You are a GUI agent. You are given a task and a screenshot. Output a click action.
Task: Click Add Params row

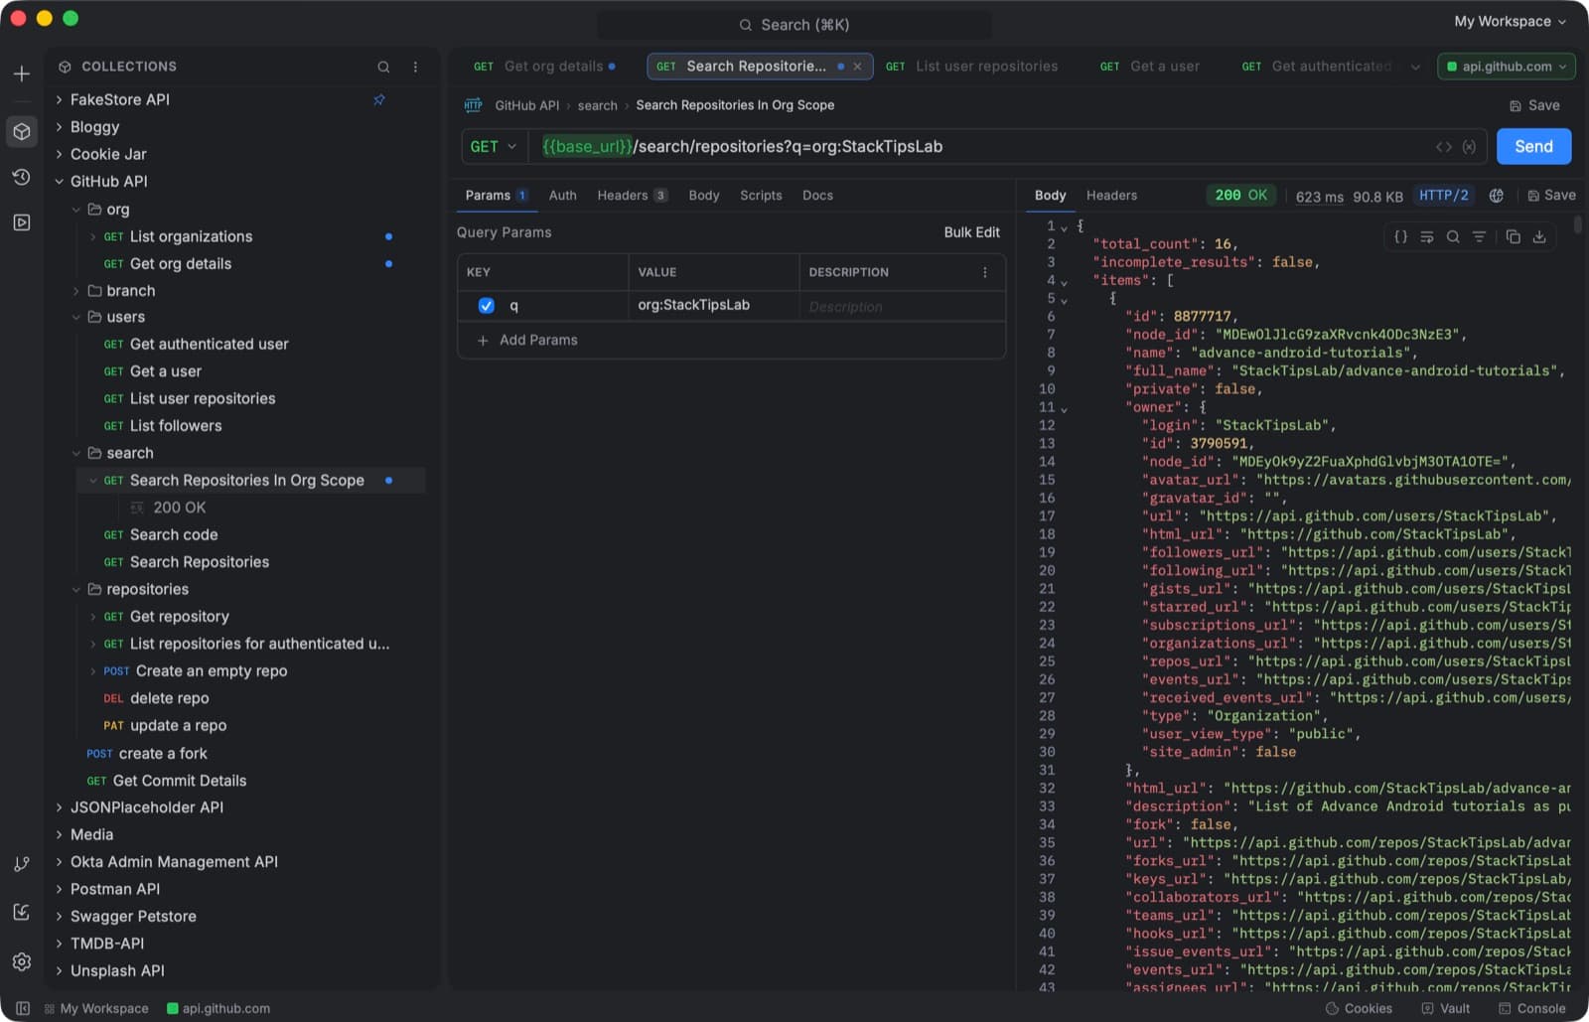pos(731,340)
